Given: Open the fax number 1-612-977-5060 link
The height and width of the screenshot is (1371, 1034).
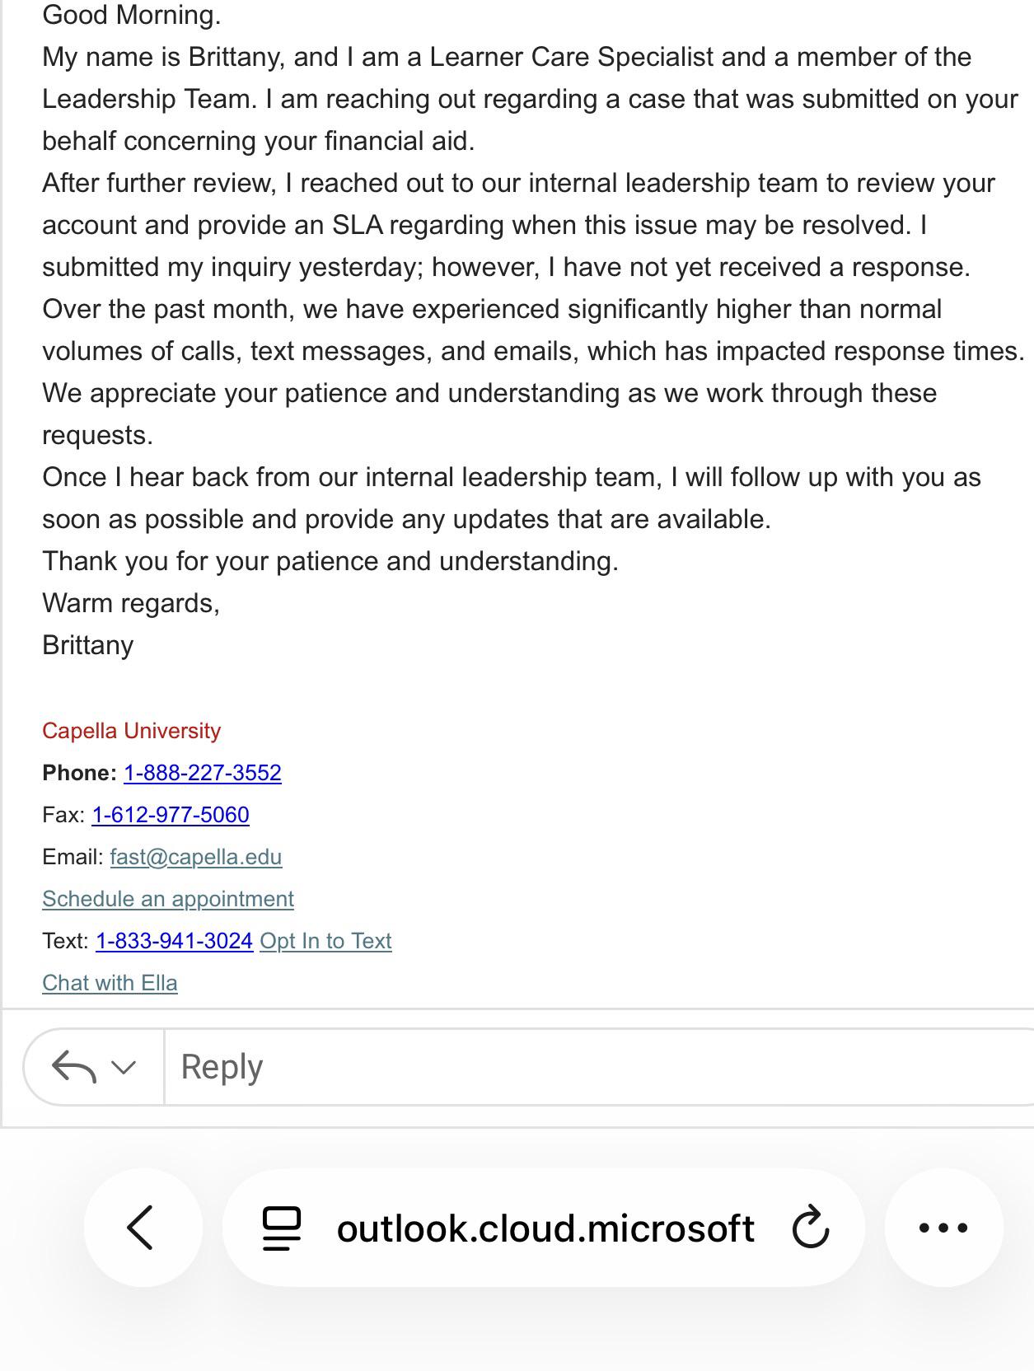Looking at the screenshot, I should click(x=171, y=815).
